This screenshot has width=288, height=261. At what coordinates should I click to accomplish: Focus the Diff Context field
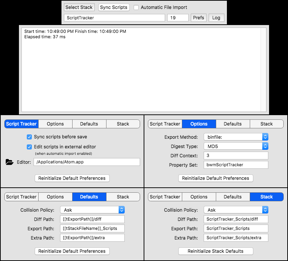[236, 156]
